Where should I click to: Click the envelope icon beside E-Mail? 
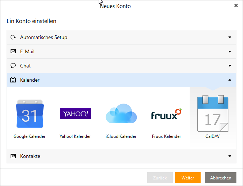tap(13, 51)
